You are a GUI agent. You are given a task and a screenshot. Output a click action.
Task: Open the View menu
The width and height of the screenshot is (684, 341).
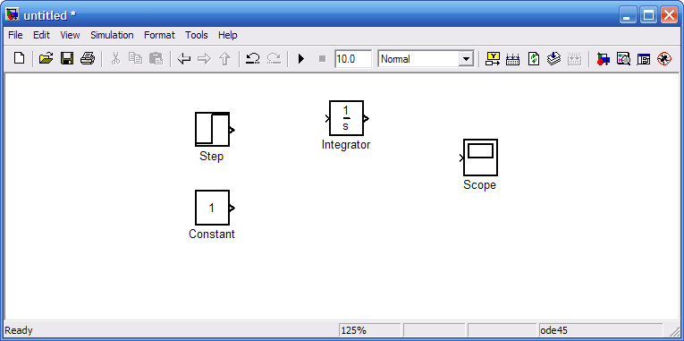70,35
